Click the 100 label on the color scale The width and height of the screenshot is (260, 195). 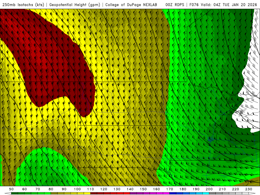(77, 189)
